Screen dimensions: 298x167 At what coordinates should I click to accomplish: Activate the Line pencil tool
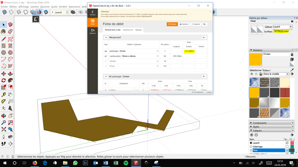[x=3, y=39]
